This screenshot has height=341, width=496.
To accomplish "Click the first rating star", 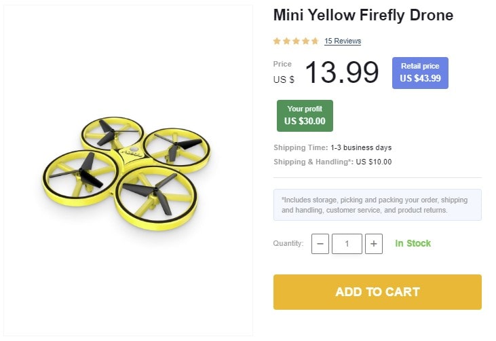I will coord(277,41).
